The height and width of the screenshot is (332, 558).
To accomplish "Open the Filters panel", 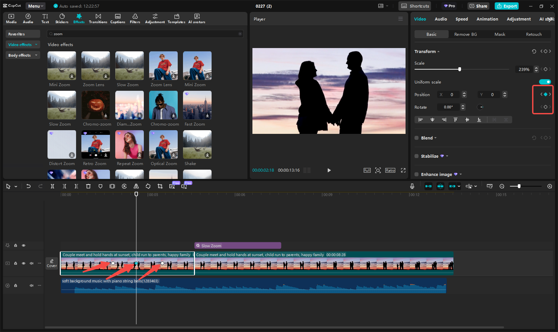I will click(x=135, y=18).
